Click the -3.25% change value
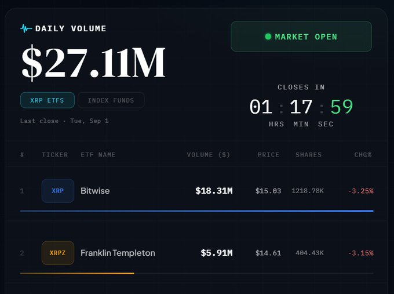 (x=361, y=191)
